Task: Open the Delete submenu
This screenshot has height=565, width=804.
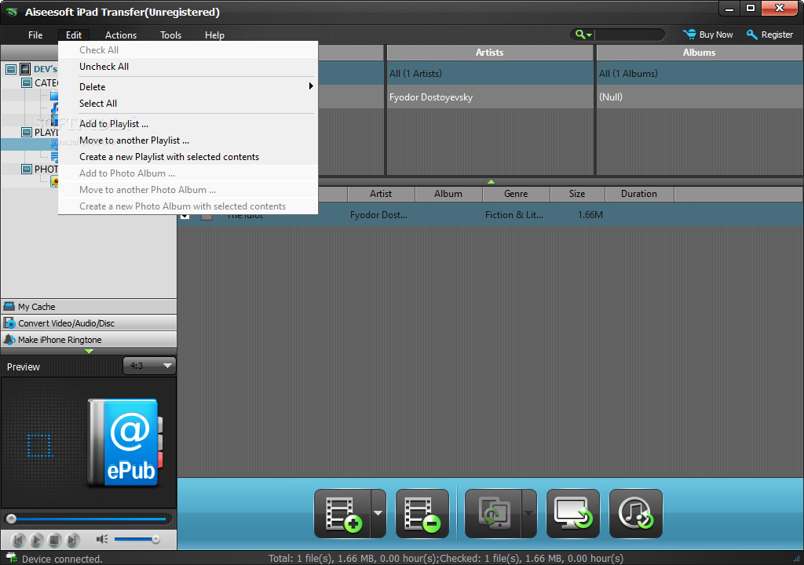Action: click(x=188, y=87)
